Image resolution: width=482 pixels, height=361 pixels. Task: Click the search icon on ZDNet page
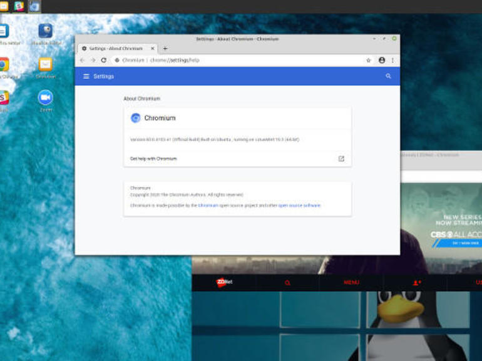click(x=287, y=282)
